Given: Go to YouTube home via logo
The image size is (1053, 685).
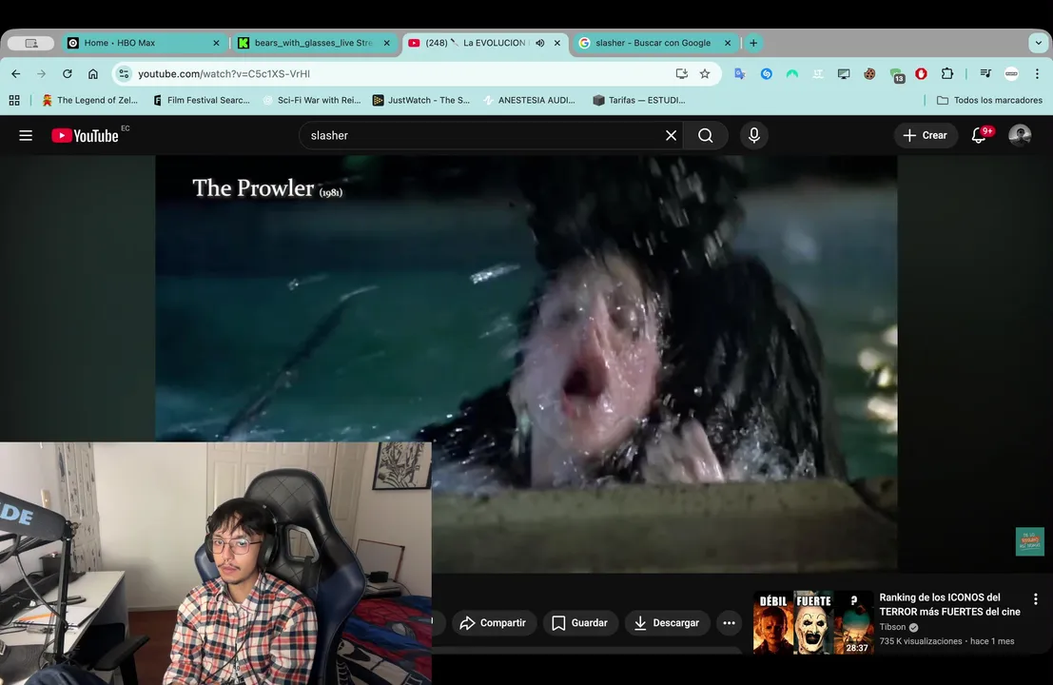Looking at the screenshot, I should point(86,136).
